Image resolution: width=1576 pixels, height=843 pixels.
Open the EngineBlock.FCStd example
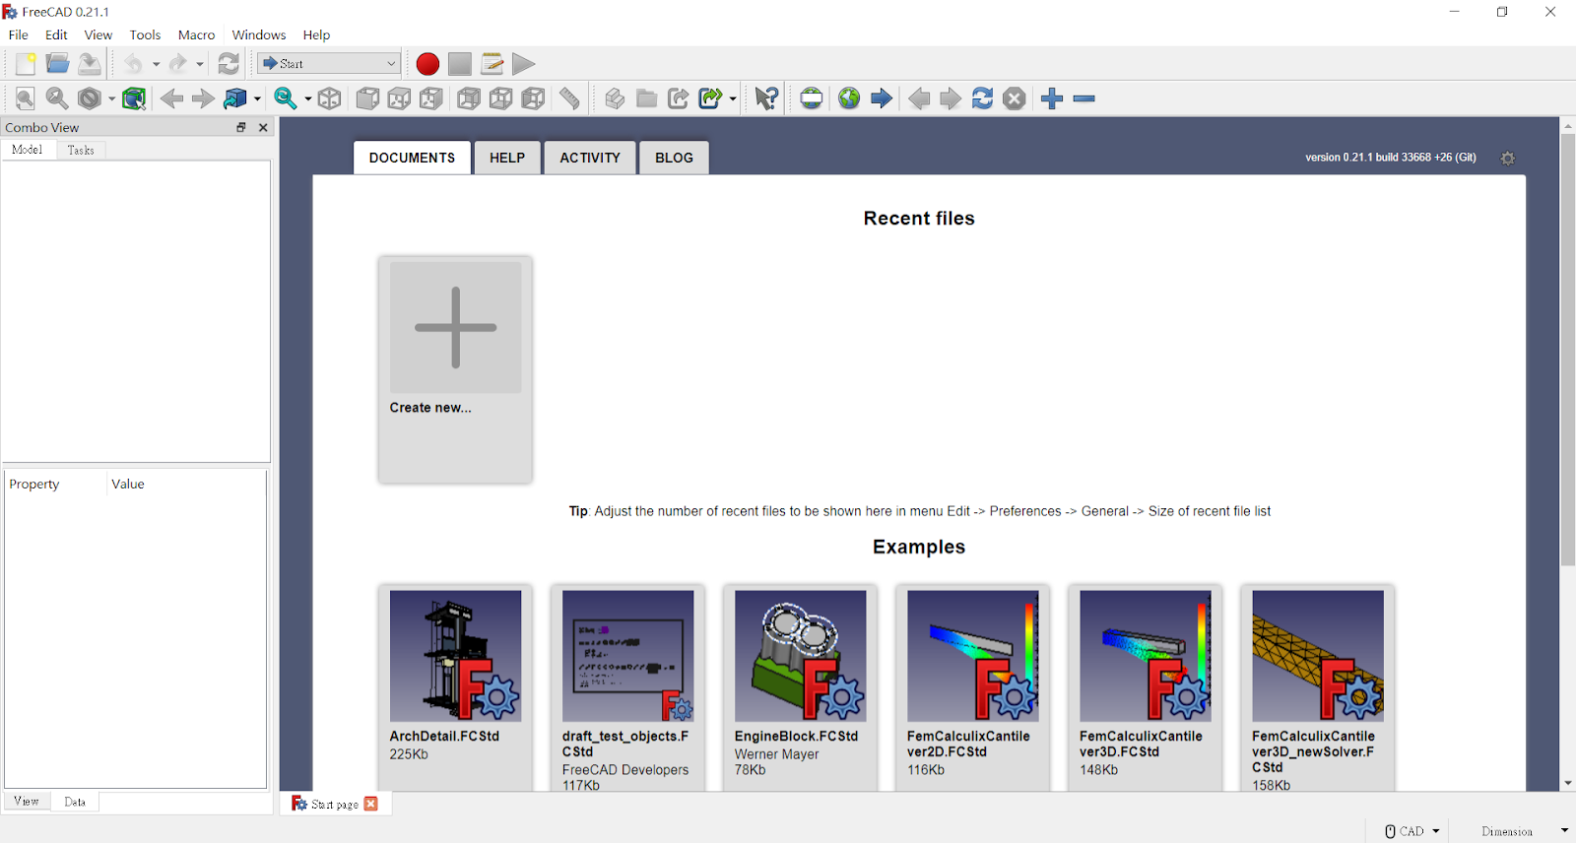(x=800, y=687)
